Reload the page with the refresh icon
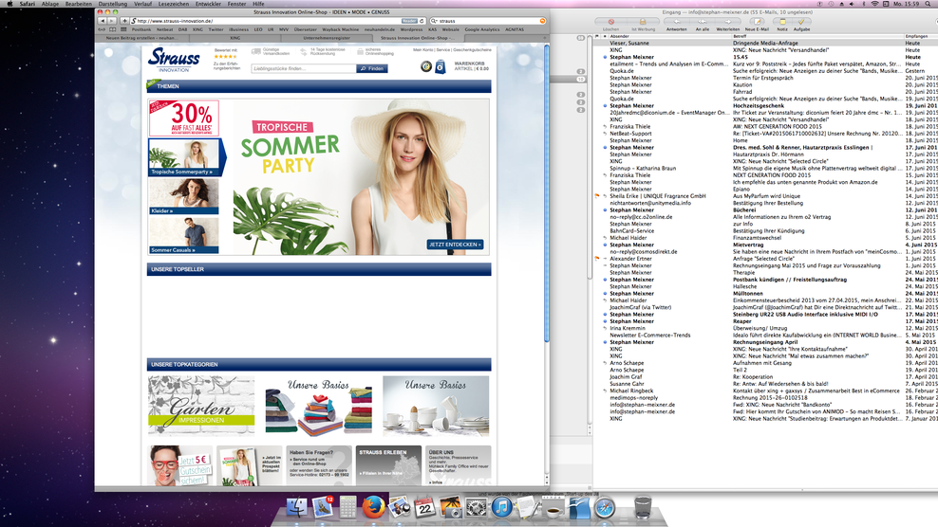Image resolution: width=938 pixels, height=527 pixels. tap(422, 21)
